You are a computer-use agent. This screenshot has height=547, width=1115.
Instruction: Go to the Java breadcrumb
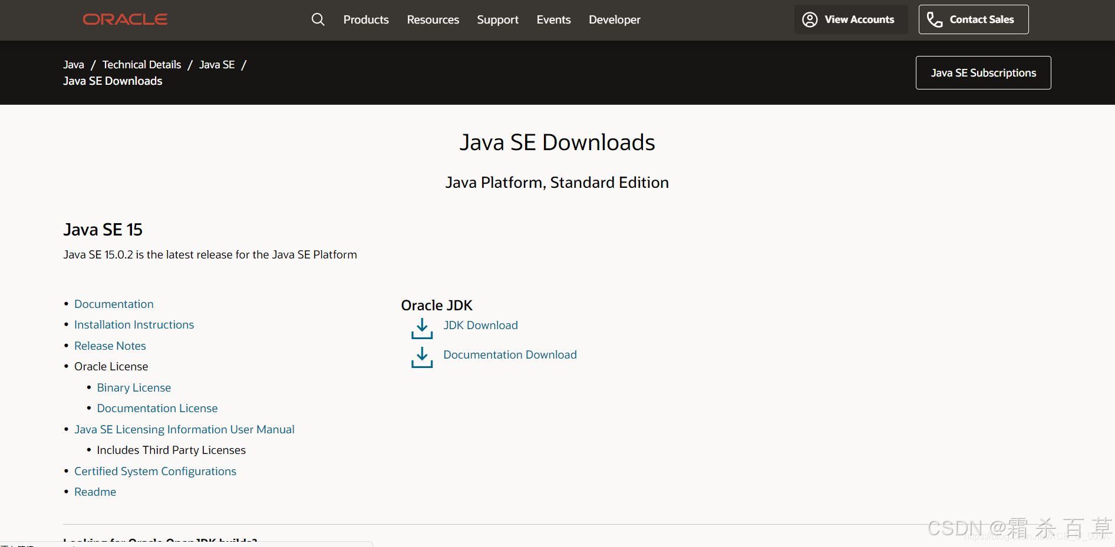74,65
